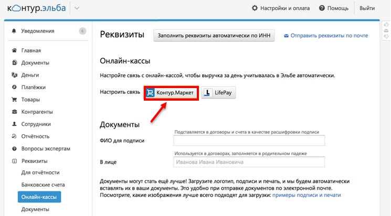This screenshot has width=391, height=216.
Task: Click the shopping cart icon for Товары
Action: pyautogui.click(x=14, y=100)
